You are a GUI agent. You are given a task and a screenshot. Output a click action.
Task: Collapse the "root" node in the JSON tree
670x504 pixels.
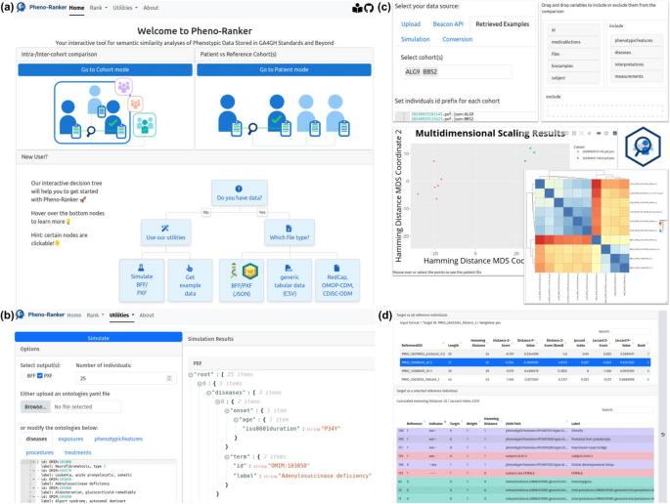coord(191,374)
